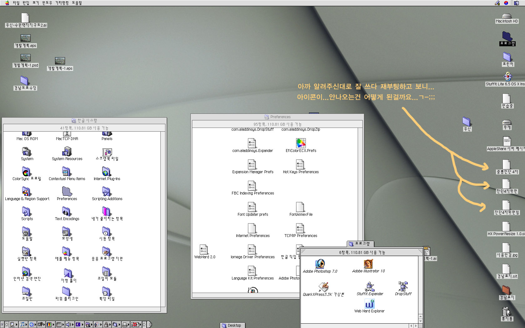The width and height of the screenshot is (525, 328).
Task: Click the down scroll arrow in 프로그램 window
Action: click(420, 321)
